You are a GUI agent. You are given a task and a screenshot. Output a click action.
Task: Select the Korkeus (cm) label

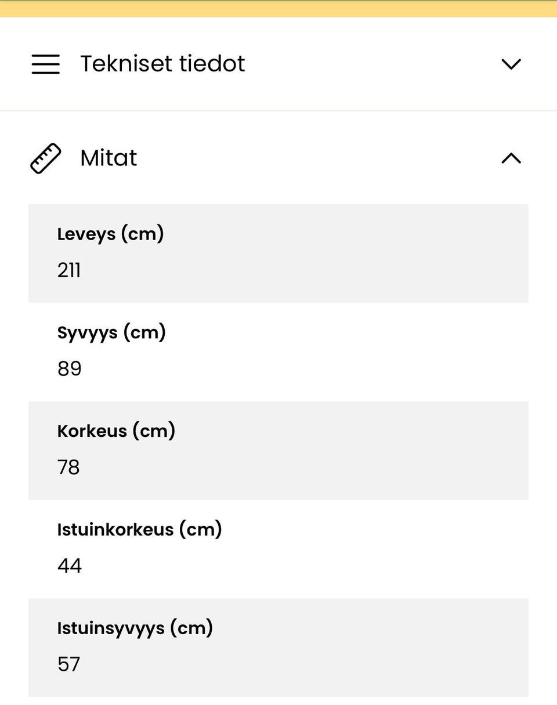(x=116, y=431)
